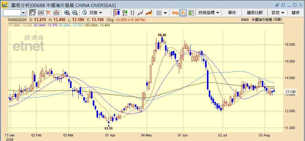Click the 儲存 button

coord(296,13)
